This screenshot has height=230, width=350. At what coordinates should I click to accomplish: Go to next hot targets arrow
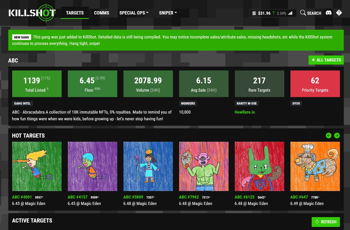click(x=337, y=135)
